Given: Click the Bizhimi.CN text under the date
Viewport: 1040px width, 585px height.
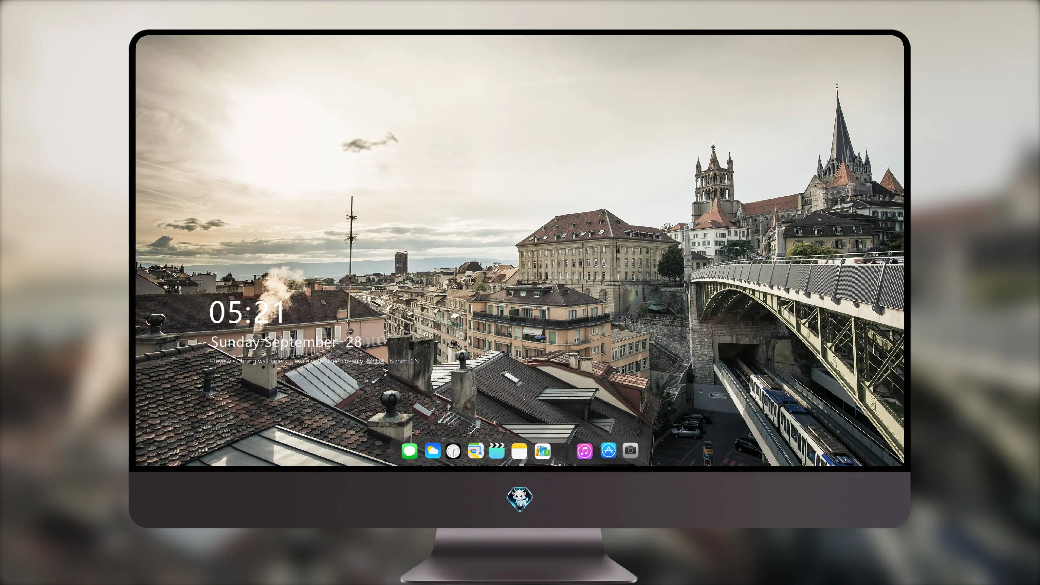Looking at the screenshot, I should pyautogui.click(x=404, y=361).
